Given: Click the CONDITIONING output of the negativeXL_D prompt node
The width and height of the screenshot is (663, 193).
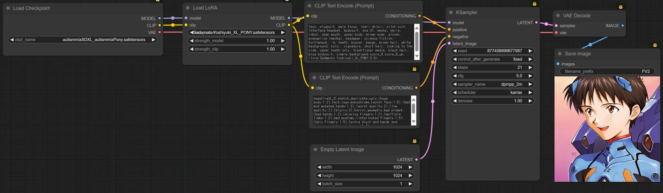Looking at the screenshot, I should point(416,88).
